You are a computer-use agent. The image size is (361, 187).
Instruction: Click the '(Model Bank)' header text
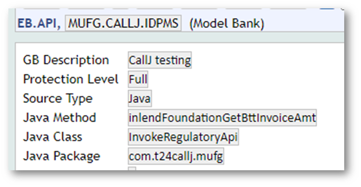(226, 24)
